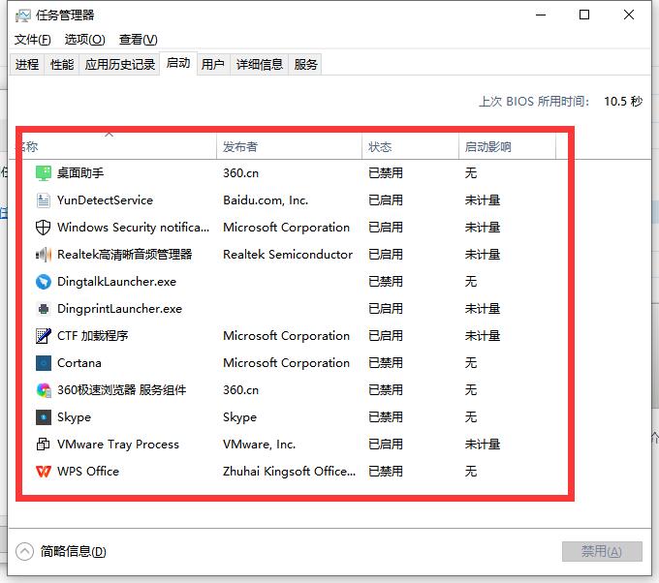The width and height of the screenshot is (659, 583).
Task: Switch to the 服务 tab
Action: tap(305, 64)
